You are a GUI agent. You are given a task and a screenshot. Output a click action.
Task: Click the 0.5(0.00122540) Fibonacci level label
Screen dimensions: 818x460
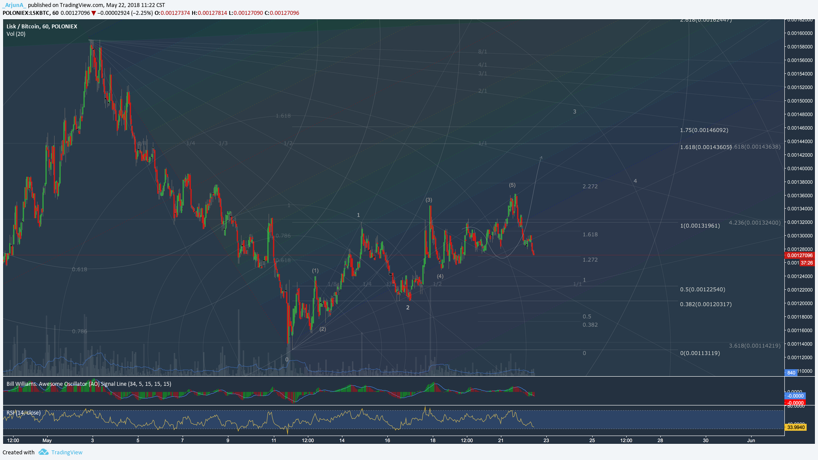pyautogui.click(x=702, y=289)
